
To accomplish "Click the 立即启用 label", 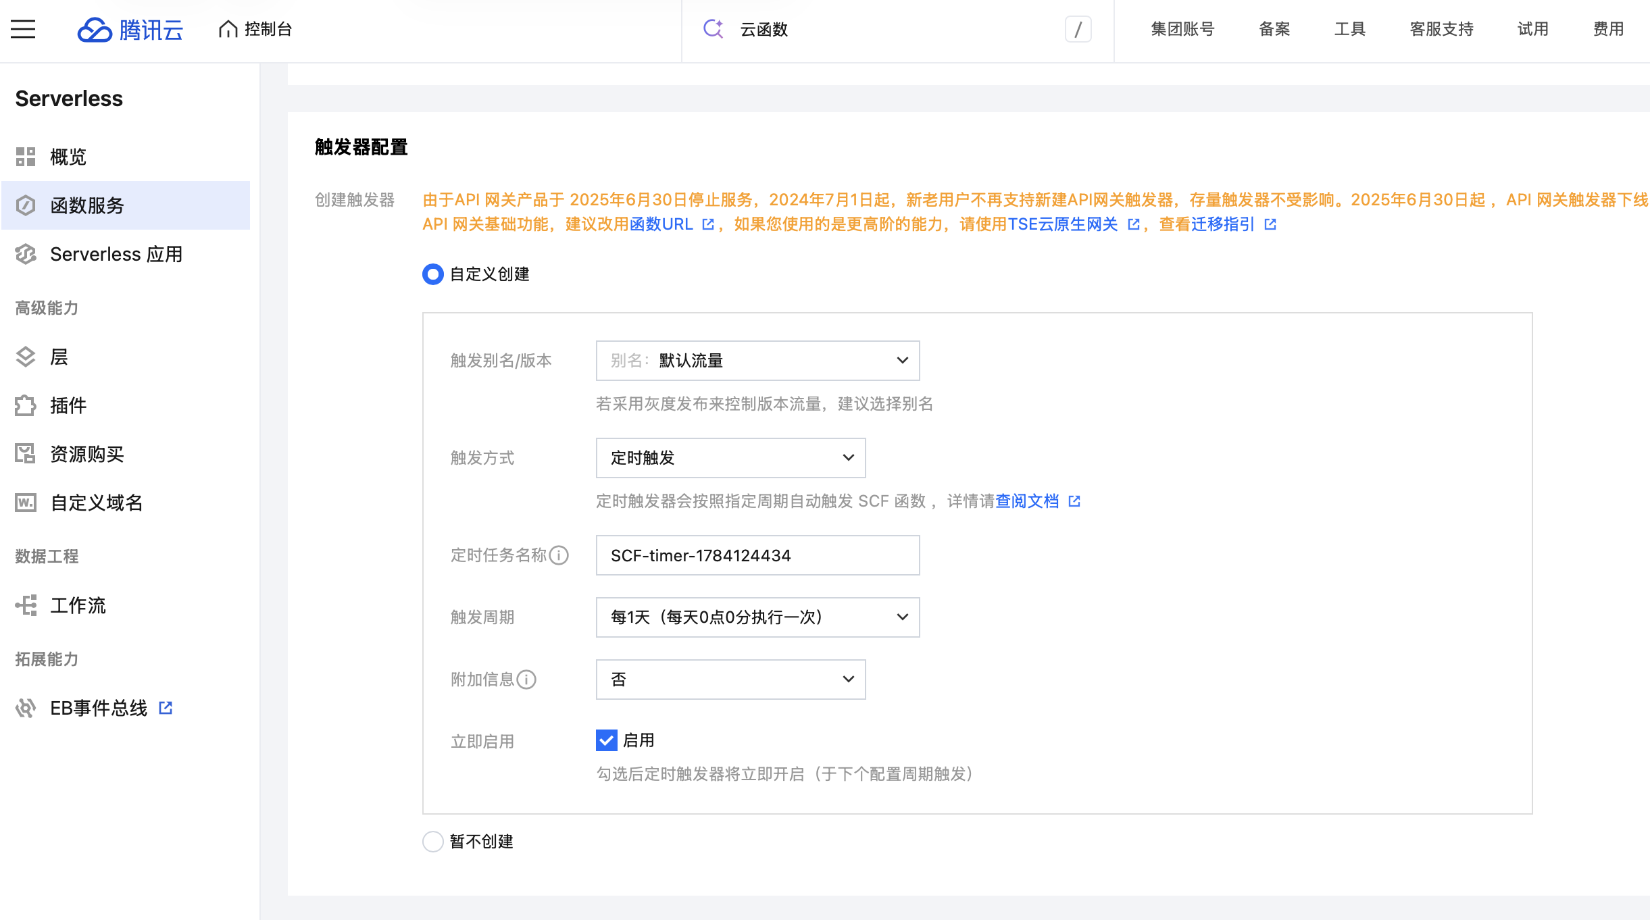I will coord(482,742).
